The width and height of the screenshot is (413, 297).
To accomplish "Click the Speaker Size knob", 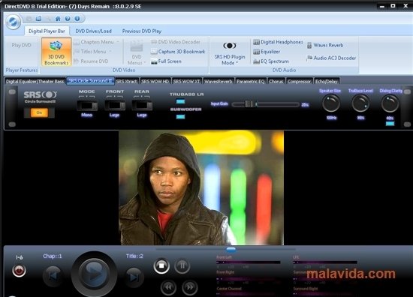I will 331,103.
